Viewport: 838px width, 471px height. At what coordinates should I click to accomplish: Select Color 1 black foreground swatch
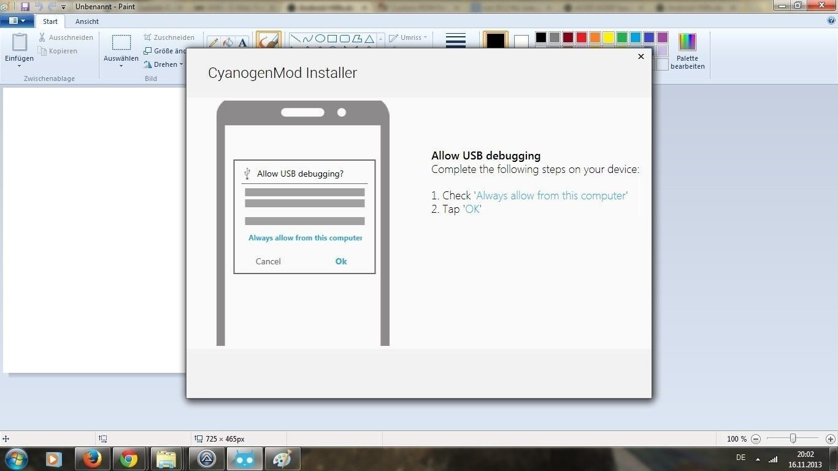point(496,40)
